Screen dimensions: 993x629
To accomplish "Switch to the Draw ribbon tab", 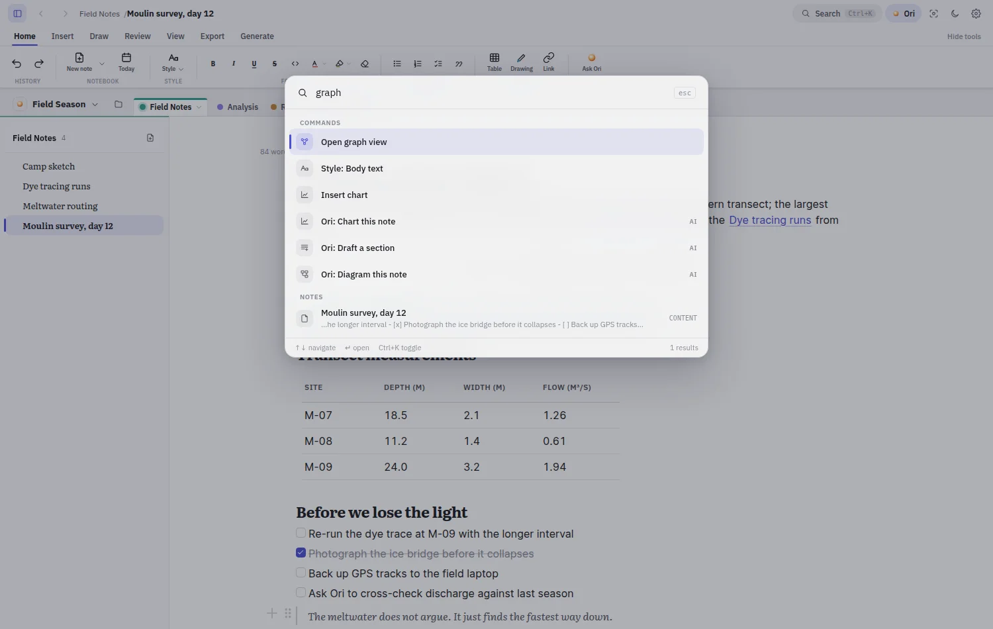I will [x=99, y=36].
